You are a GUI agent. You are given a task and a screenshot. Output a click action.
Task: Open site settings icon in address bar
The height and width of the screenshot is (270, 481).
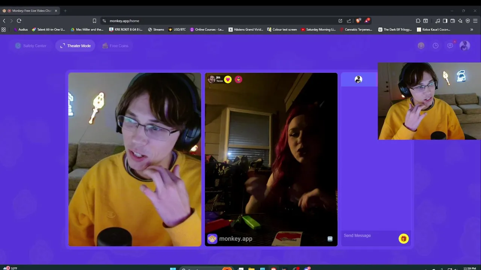coord(104,21)
